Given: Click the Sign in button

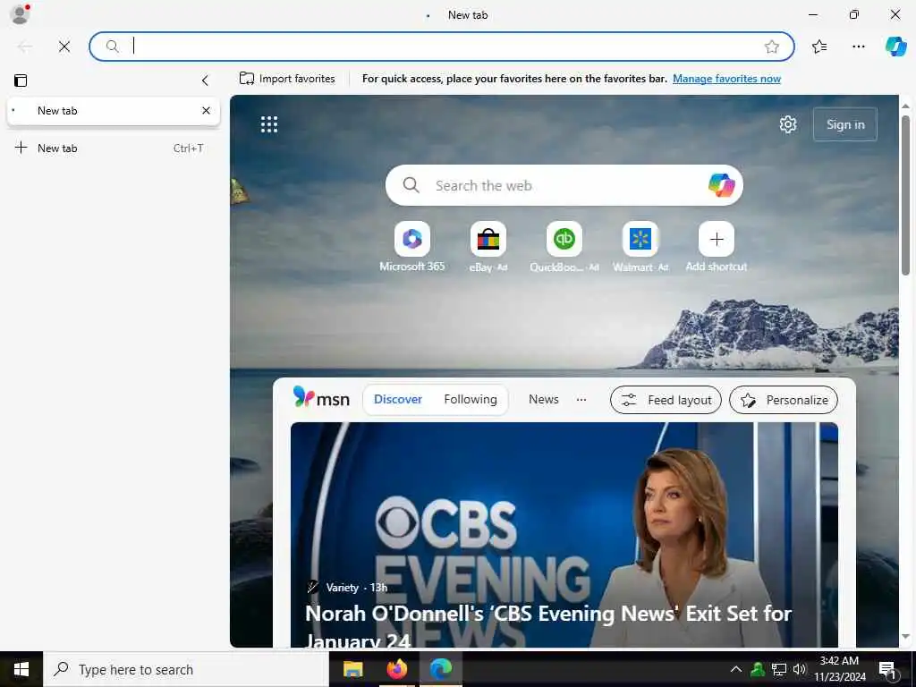Looking at the screenshot, I should (x=845, y=124).
